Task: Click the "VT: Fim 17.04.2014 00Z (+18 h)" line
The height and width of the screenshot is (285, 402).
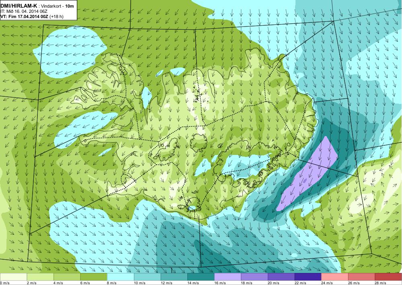Action: (32, 16)
